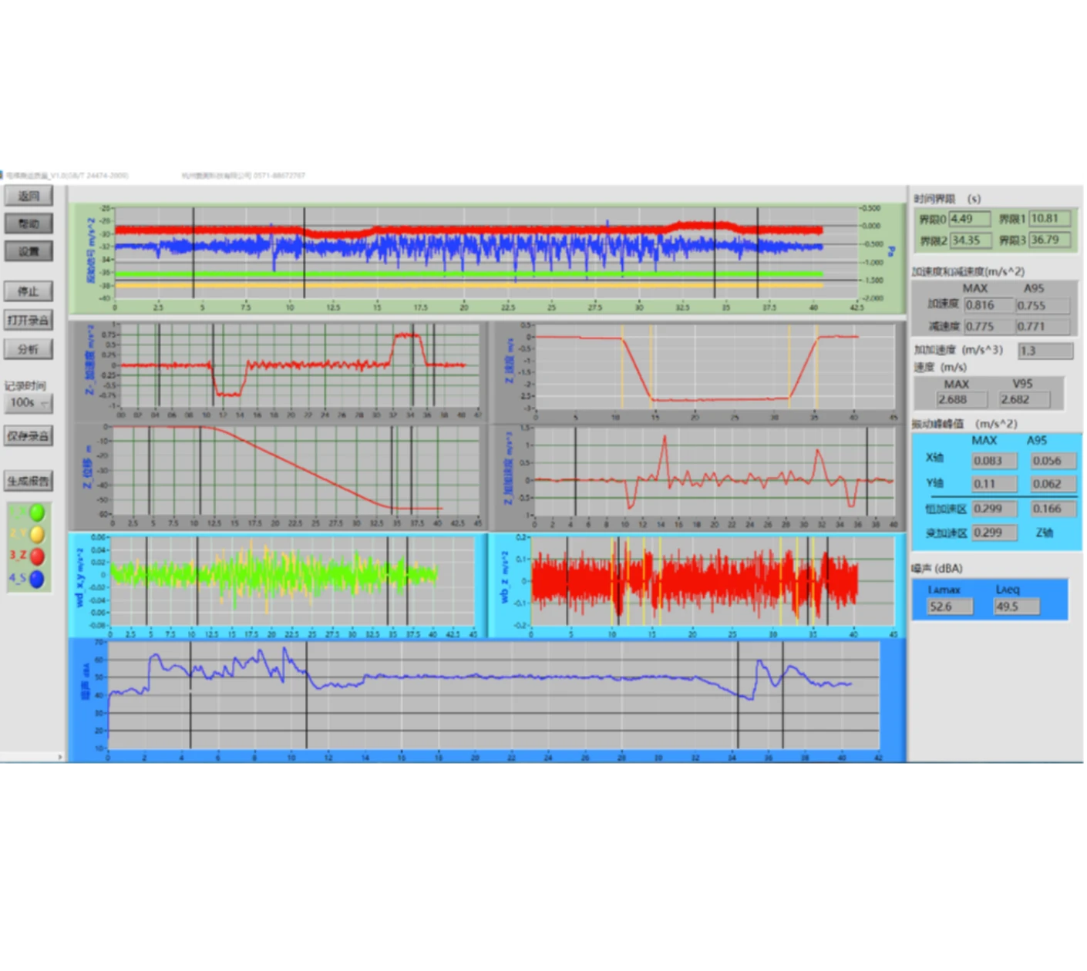Image resolution: width=1087 pixels, height=971 pixels.
Task: Click the 界限0 field showing 4.49
Action: tap(970, 219)
